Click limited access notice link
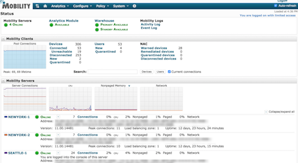Screen dimensions: 298x163 click(x=268, y=15)
